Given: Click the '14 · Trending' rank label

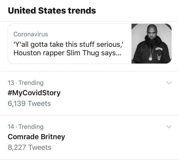Looking at the screenshot, I should tap(26, 126).
